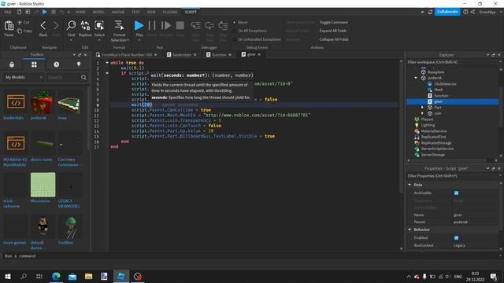The height and width of the screenshot is (283, 504).
Task: Select Lighting service in Explorer
Action: [x=428, y=125]
